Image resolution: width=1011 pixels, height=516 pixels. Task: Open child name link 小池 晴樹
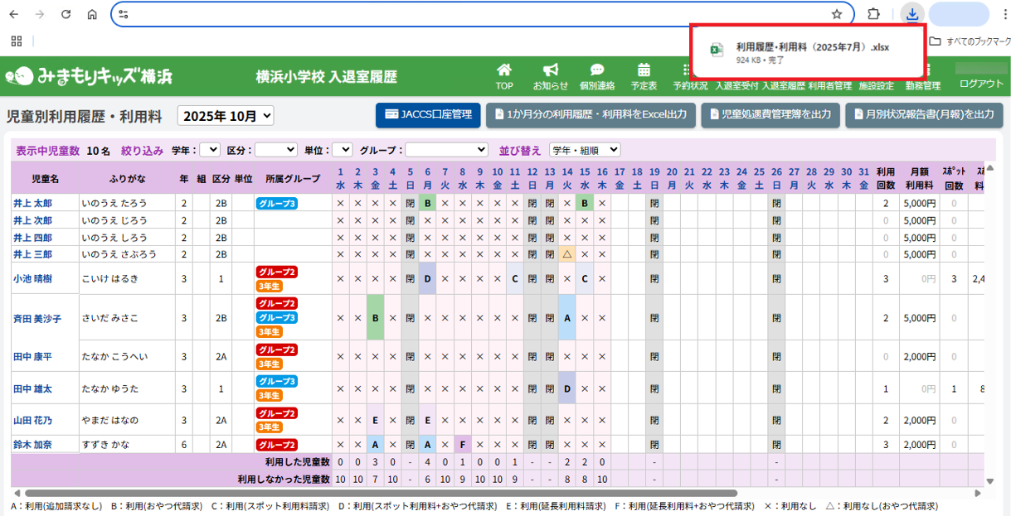[32, 279]
